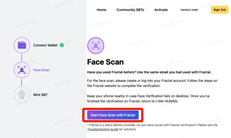Click the 'For the face scan' paragraph
231x138 pixels.
152,83
